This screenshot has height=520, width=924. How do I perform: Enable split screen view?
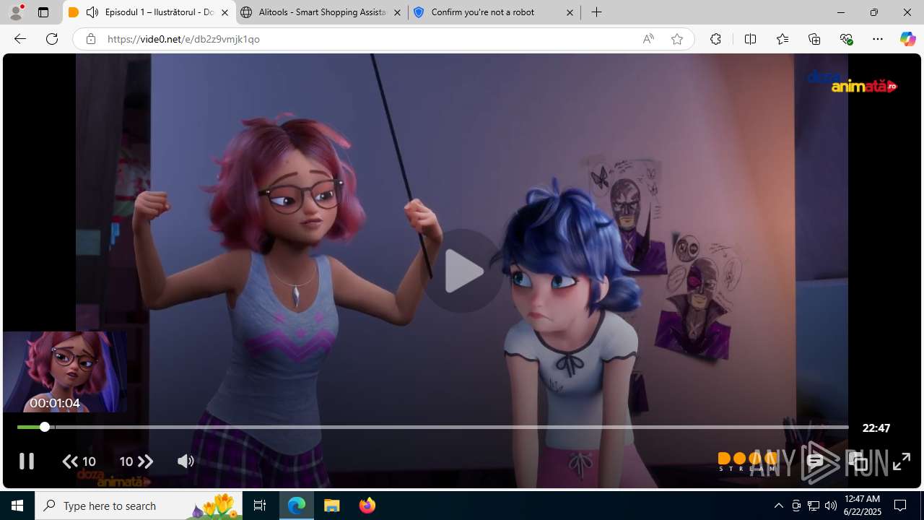coord(750,39)
